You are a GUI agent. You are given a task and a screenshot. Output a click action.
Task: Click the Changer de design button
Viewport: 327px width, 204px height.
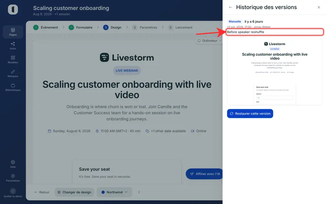click(x=75, y=192)
